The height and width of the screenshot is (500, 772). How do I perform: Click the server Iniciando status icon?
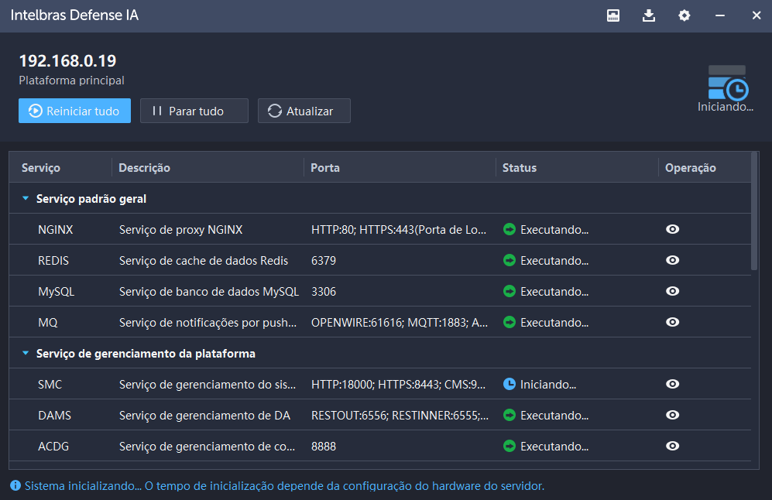coord(728,83)
